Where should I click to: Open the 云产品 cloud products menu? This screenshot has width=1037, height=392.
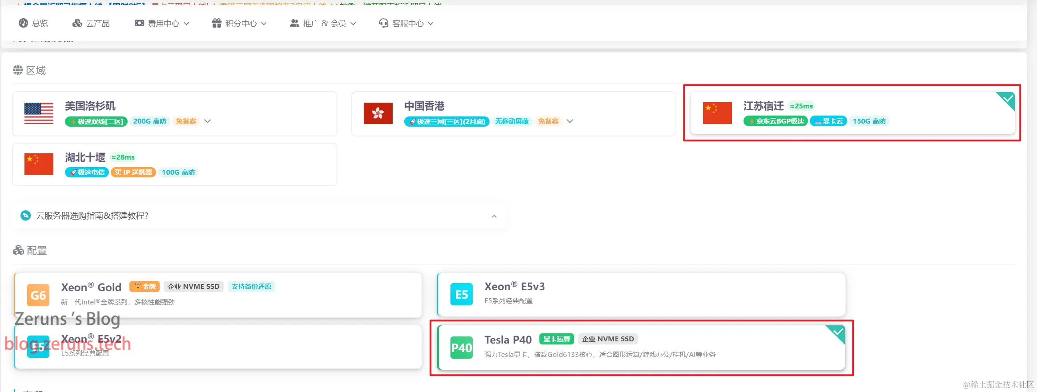point(91,23)
